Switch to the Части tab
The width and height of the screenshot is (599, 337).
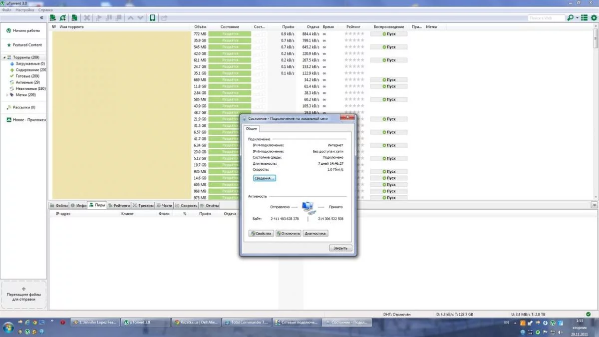[164, 205]
